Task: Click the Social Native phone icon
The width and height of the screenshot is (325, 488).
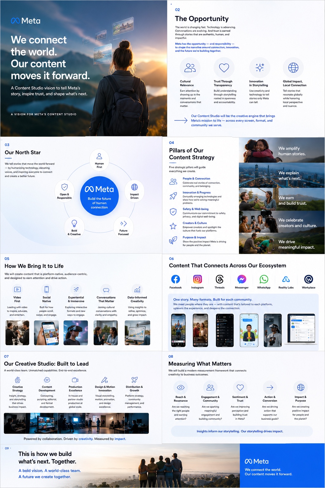Action: (x=47, y=289)
